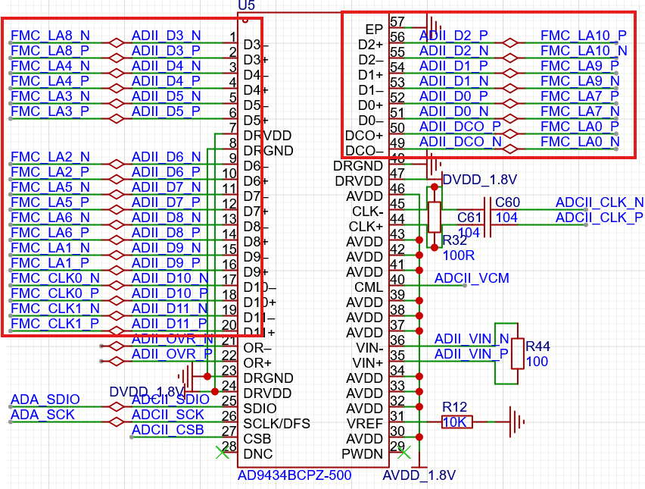The width and height of the screenshot is (645, 489).
Task: Select the AD9434BCPZ-500 part name
Action: (x=294, y=475)
